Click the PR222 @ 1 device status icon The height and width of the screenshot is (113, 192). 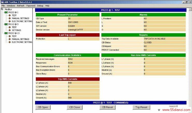tap(6, 12)
